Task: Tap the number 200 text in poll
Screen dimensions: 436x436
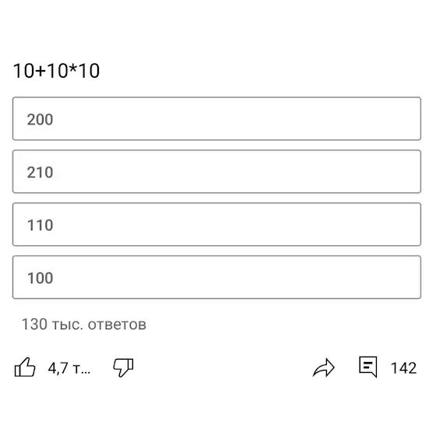Action: pos(40,120)
